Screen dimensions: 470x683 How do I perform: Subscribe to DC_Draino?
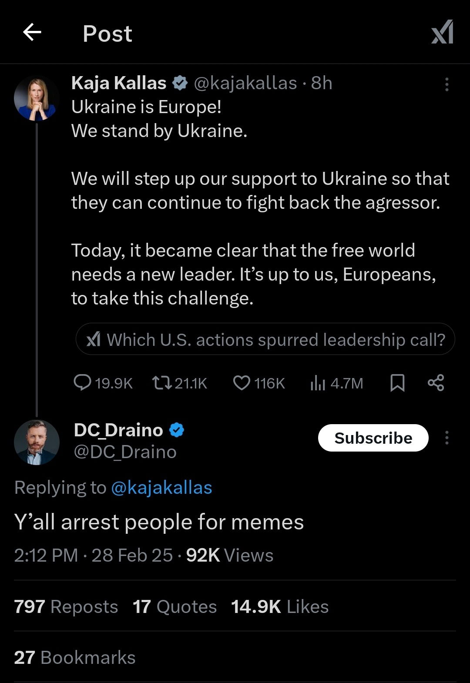click(373, 438)
